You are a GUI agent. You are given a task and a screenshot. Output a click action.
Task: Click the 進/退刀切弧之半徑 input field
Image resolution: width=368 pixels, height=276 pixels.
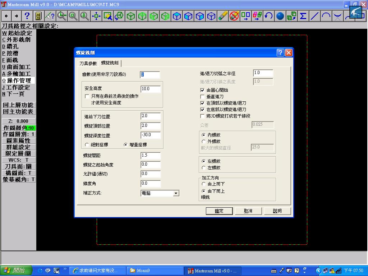263,73
